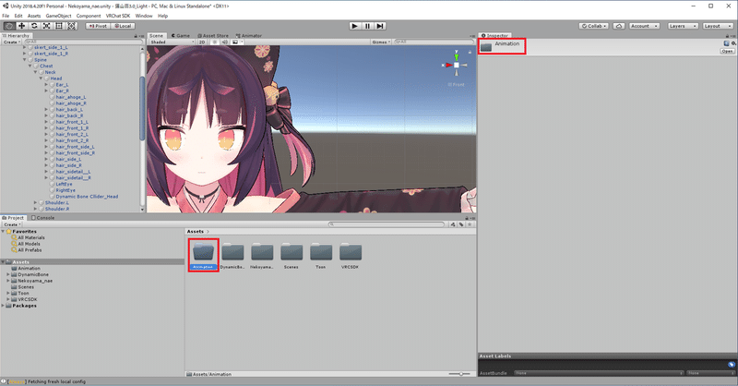Switch to the Animator tab
This screenshot has width=738, height=386.
click(249, 35)
